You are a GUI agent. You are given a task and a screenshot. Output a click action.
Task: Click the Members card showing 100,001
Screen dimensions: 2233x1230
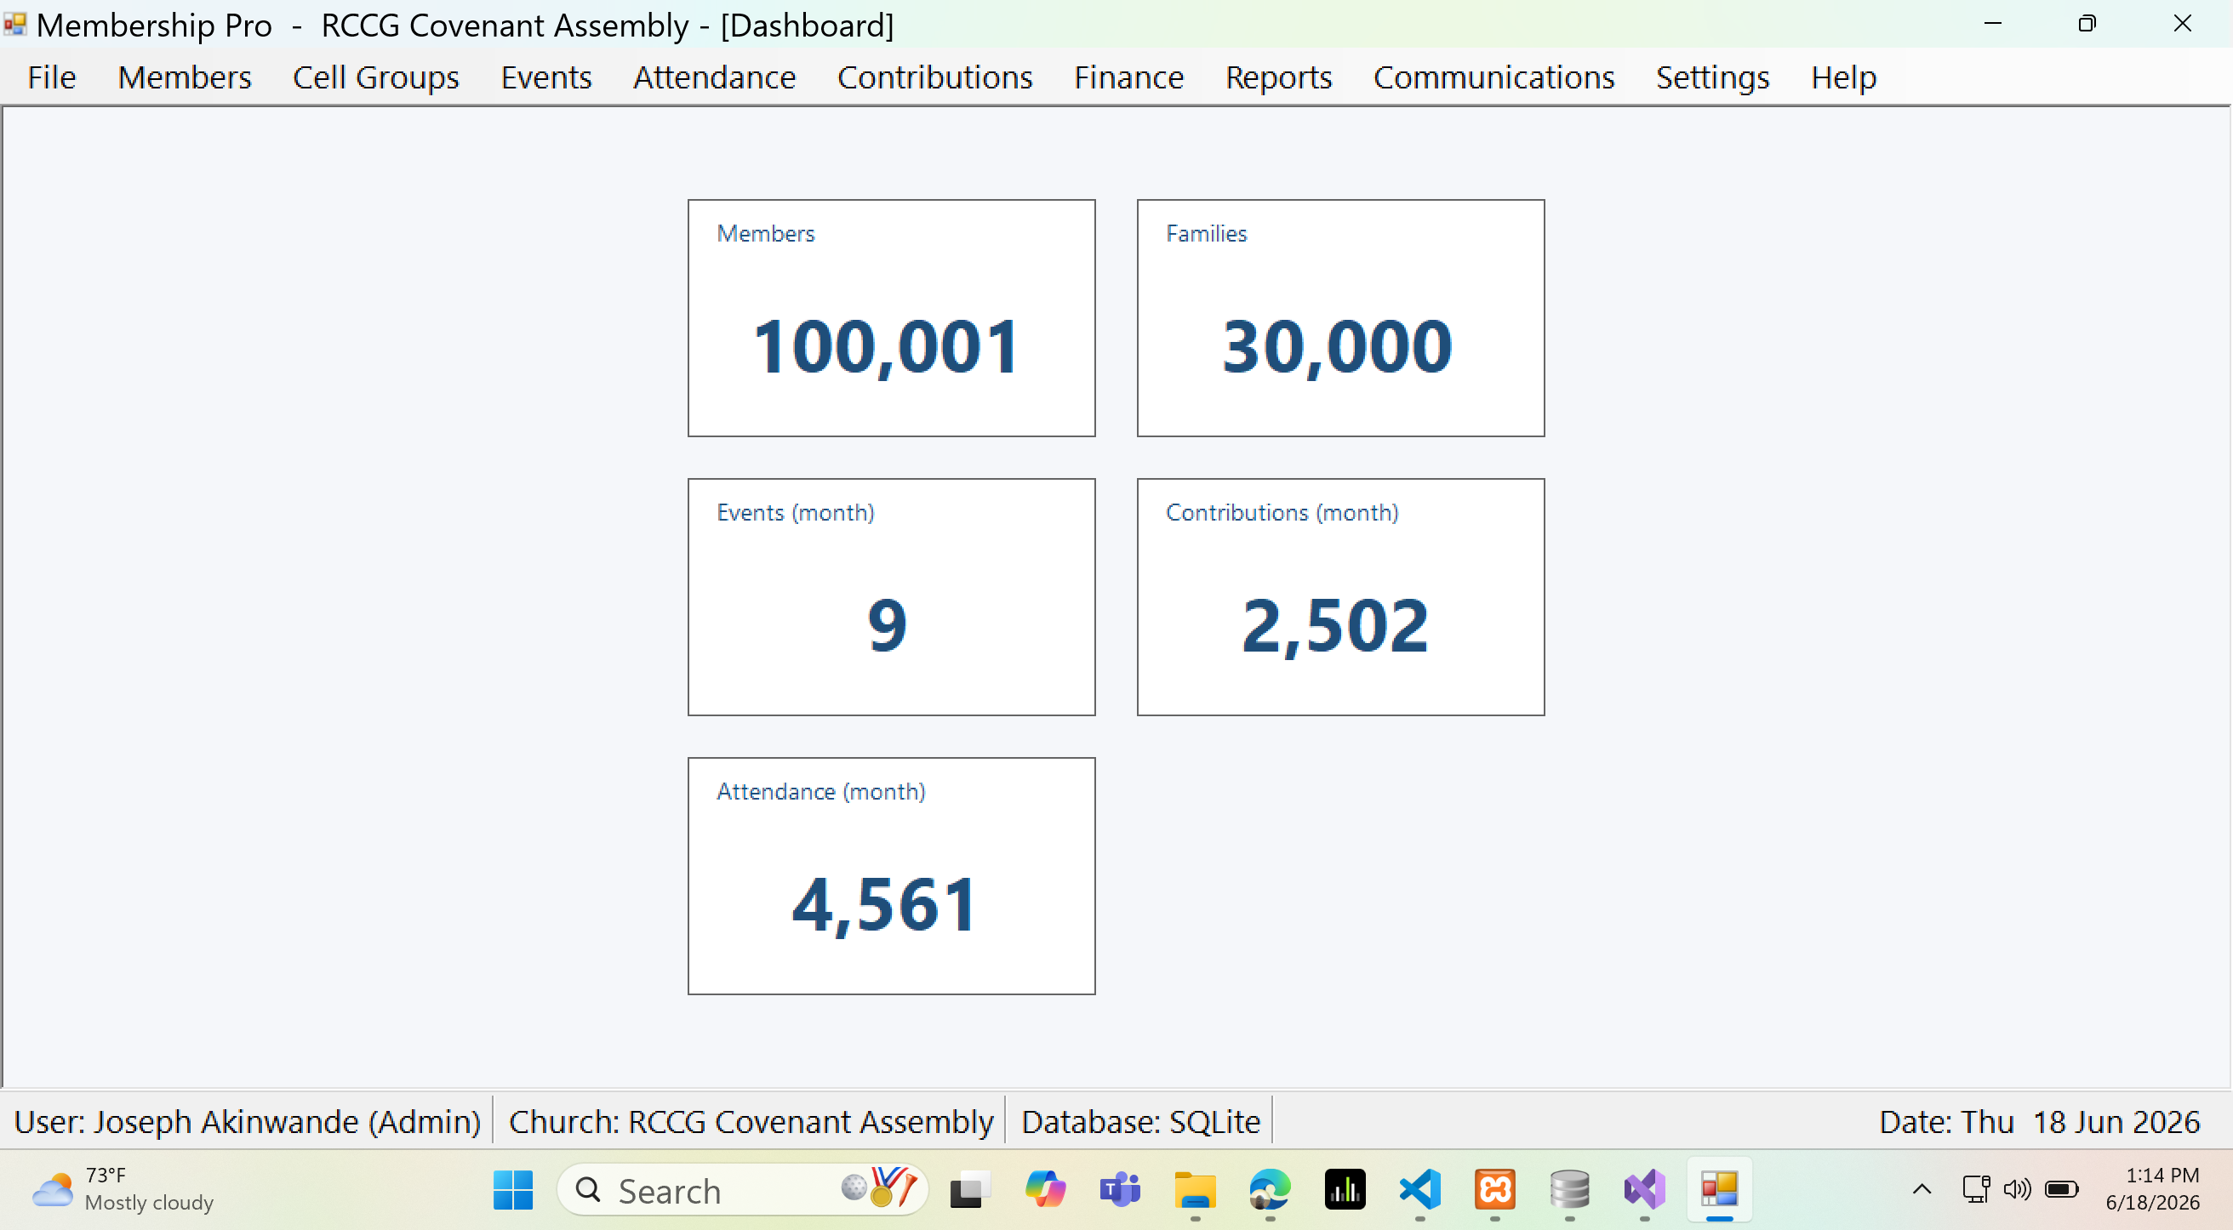891,318
